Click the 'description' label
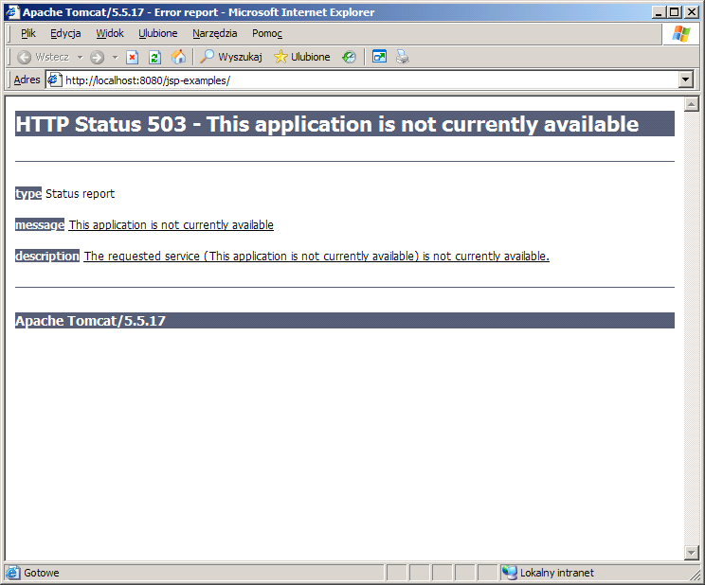This screenshot has height=585, width=705. point(47,257)
